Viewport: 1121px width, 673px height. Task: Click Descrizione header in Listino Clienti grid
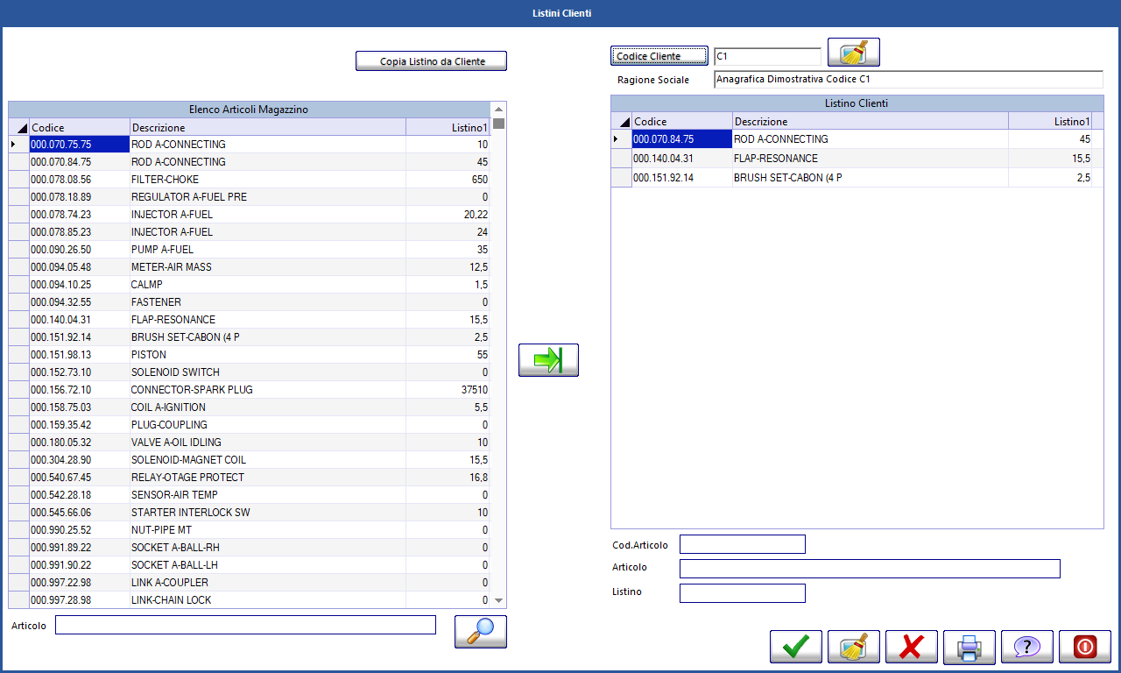coord(871,121)
